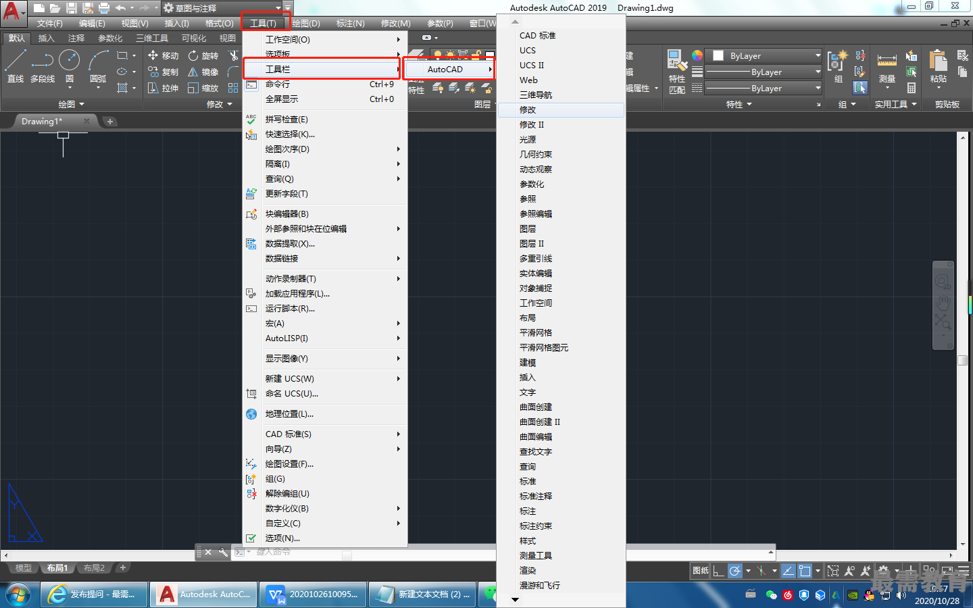Click the Hatch tool icon in draw panel
This screenshot has width=973, height=608.
122,88
